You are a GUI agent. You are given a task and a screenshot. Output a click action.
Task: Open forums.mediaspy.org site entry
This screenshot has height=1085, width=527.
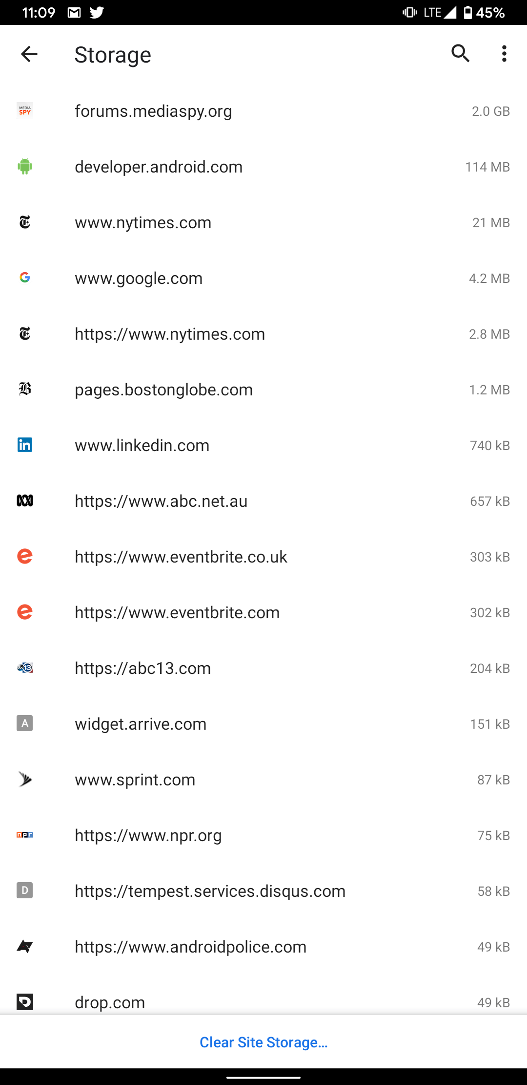[x=263, y=111]
